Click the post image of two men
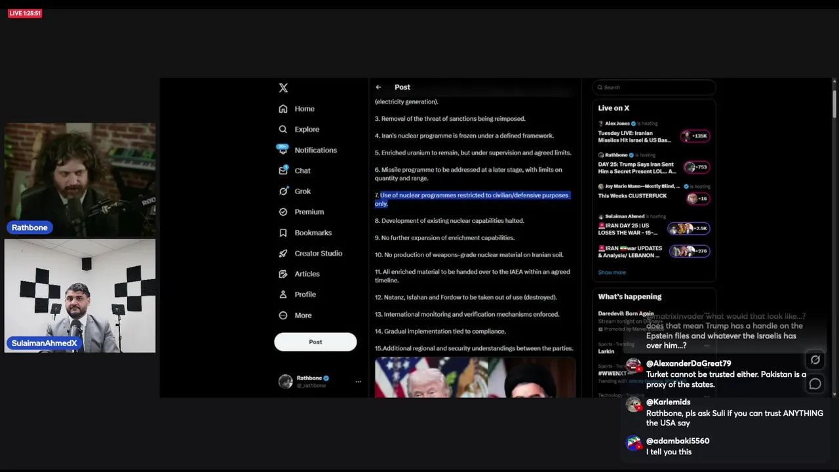 (475, 378)
